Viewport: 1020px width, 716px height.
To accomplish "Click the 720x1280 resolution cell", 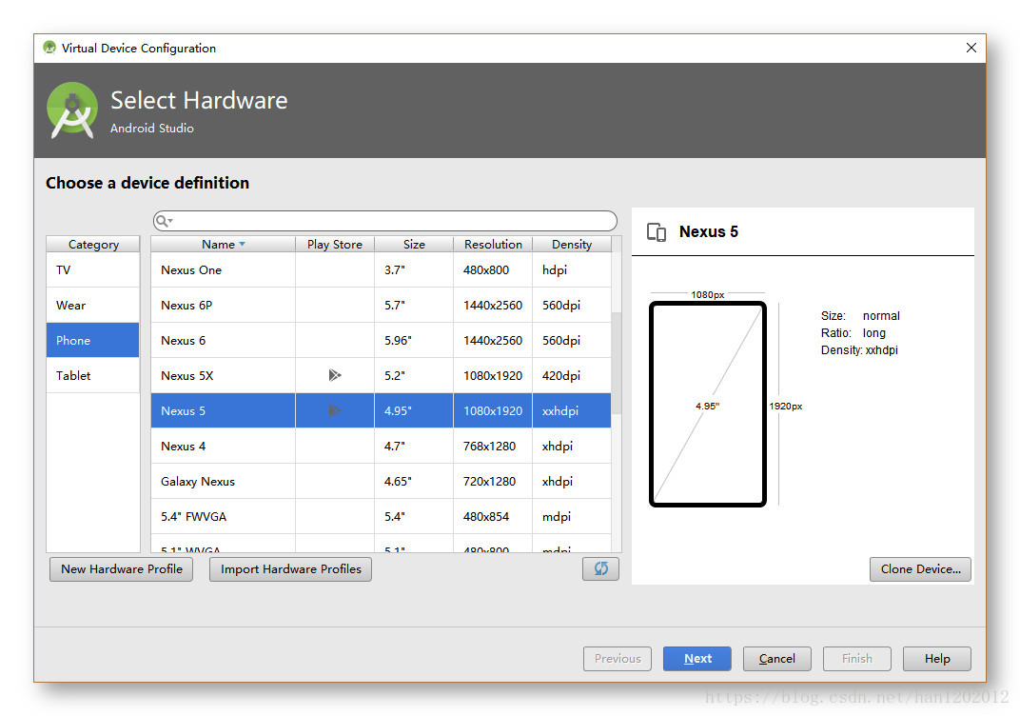I will pyautogui.click(x=493, y=481).
